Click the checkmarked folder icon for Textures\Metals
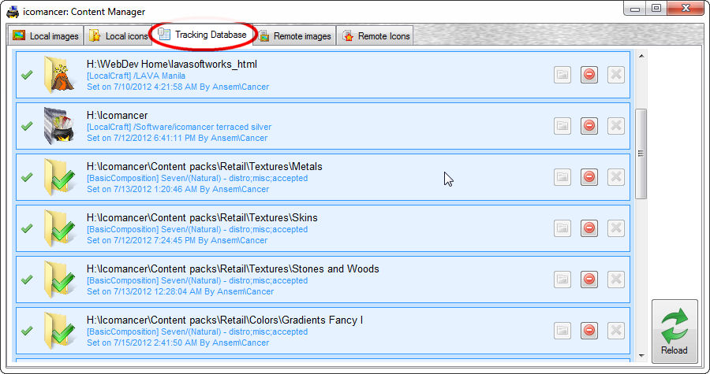 [x=59, y=177]
